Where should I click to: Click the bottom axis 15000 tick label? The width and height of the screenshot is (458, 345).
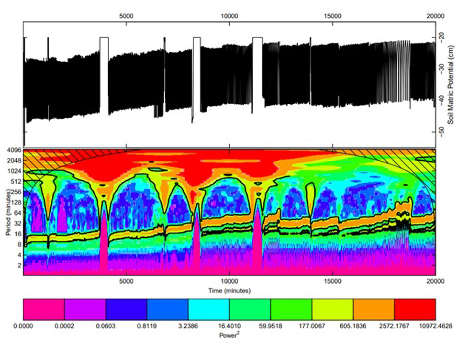tap(333, 281)
